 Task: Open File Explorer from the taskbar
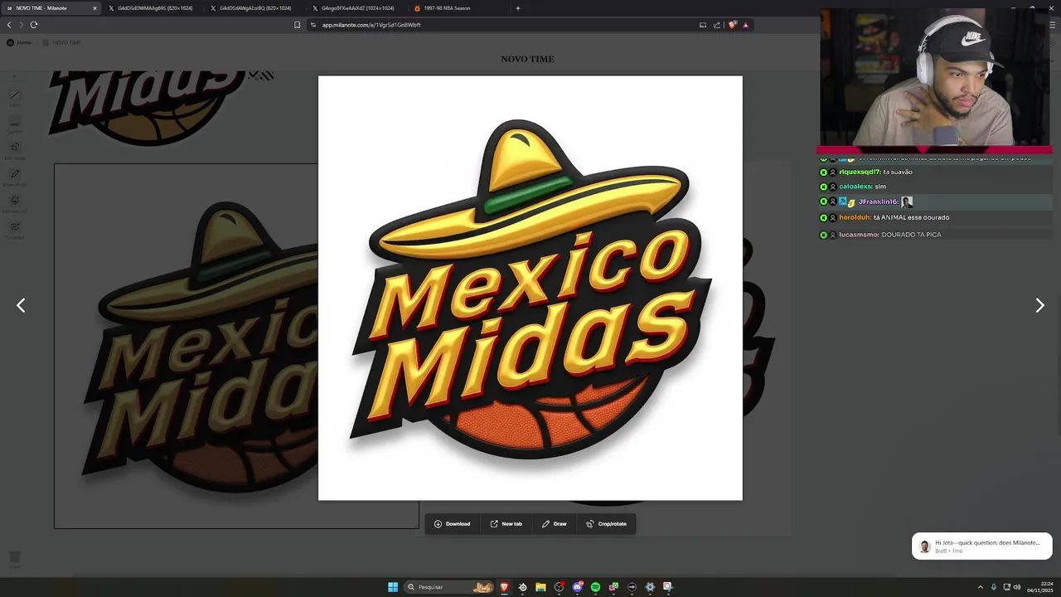[x=540, y=587]
